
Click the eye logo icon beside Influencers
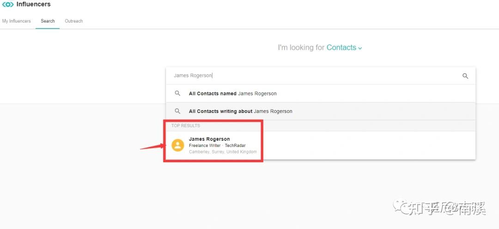(x=7, y=5)
